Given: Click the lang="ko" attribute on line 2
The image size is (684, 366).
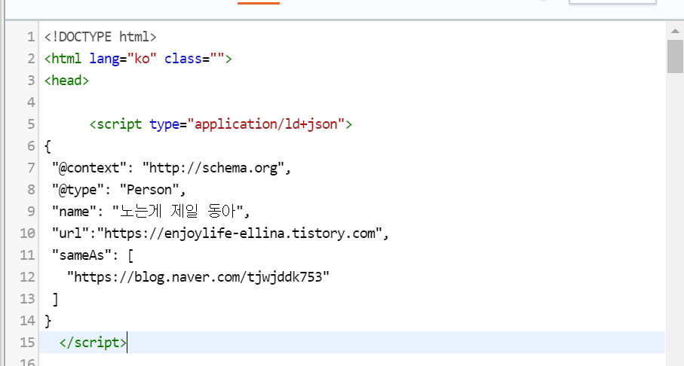Looking at the screenshot, I should (x=123, y=59).
